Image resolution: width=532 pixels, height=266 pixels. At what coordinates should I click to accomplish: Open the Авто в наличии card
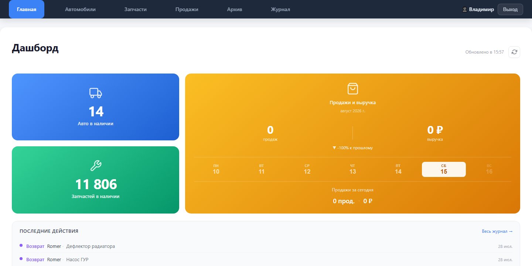click(x=95, y=107)
